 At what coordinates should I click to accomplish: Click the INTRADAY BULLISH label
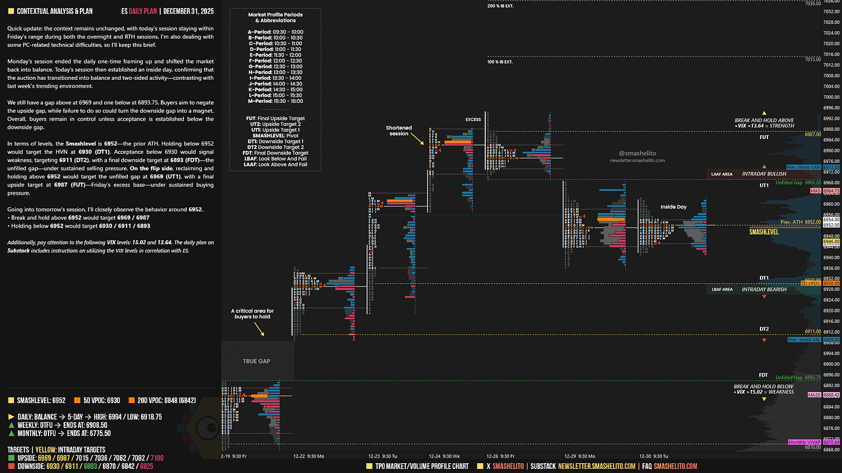[x=764, y=173]
